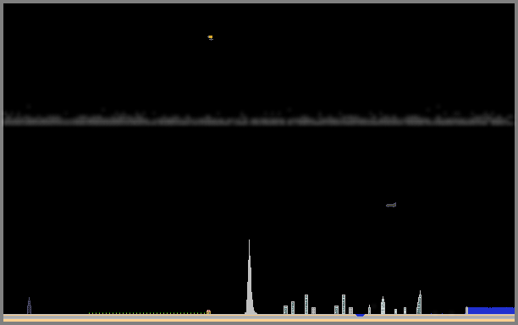The image size is (518, 325).
Task: Select the hazy gray cloud band
Action: 259,118
